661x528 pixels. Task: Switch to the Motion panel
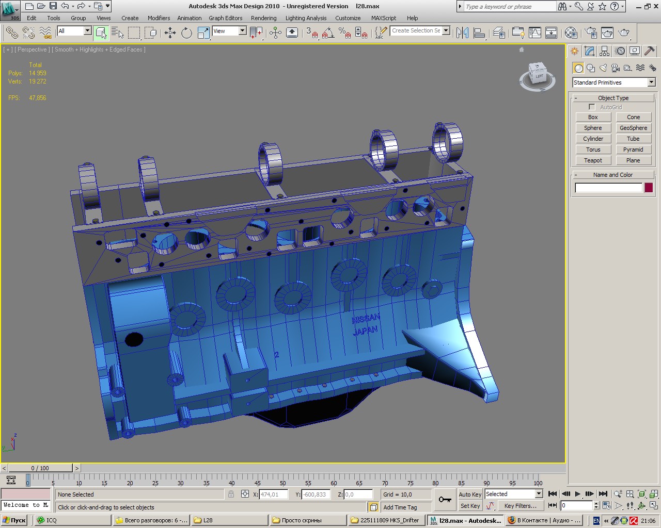(x=620, y=51)
